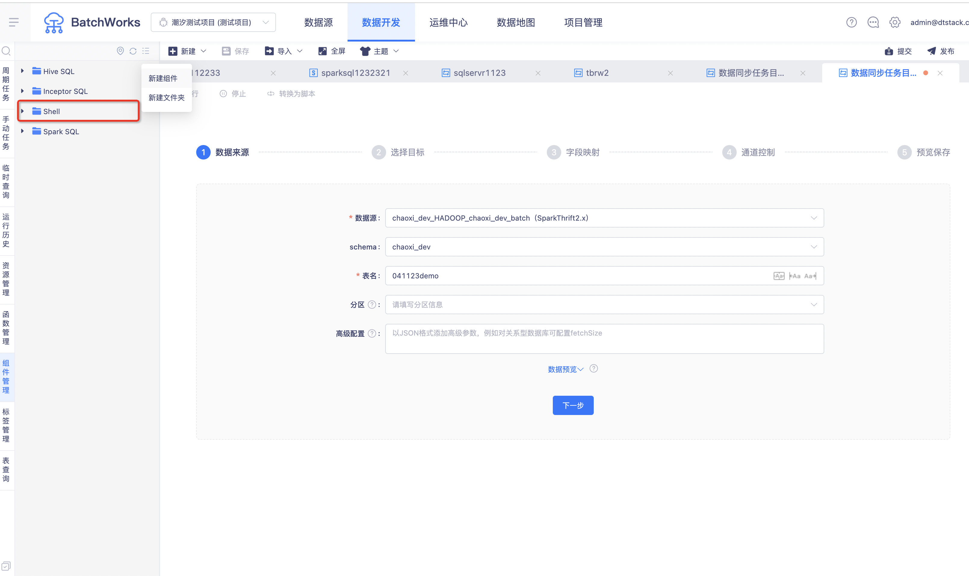Select 新建文件夹 from context menu
Image resolution: width=969 pixels, height=576 pixels.
pyautogui.click(x=166, y=98)
